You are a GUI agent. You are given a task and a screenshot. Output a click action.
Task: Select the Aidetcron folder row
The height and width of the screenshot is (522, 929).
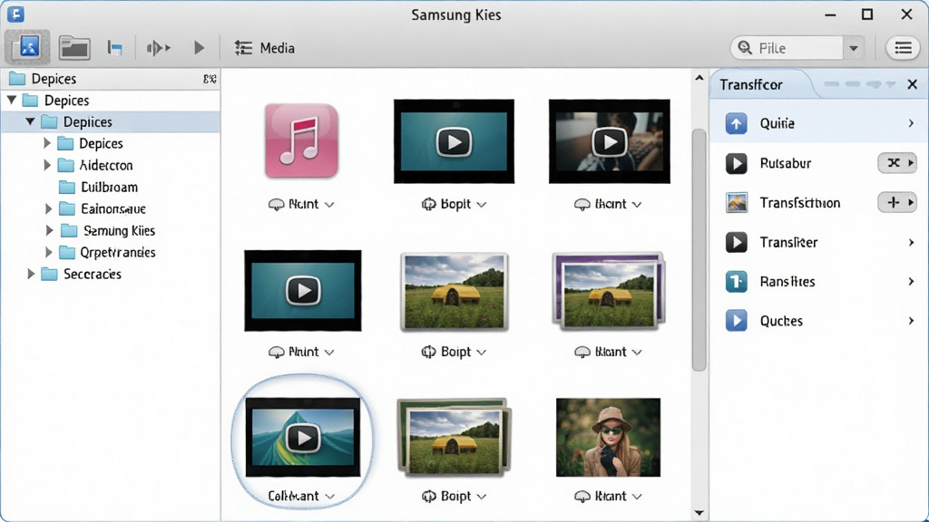click(110, 165)
